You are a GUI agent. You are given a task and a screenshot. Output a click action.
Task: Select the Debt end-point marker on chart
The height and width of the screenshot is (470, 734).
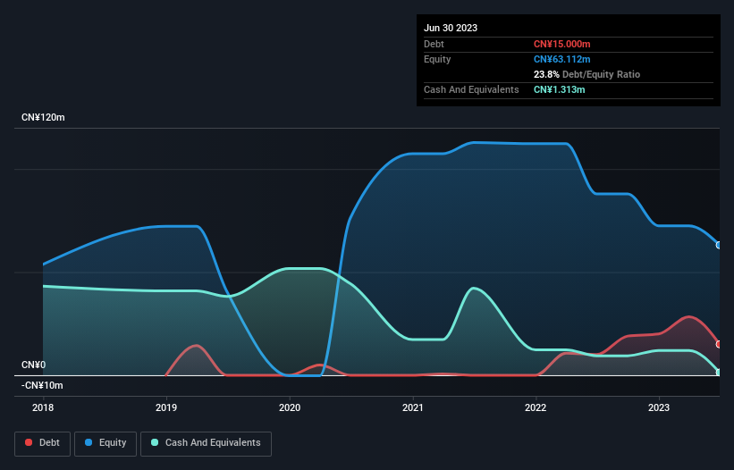719,344
